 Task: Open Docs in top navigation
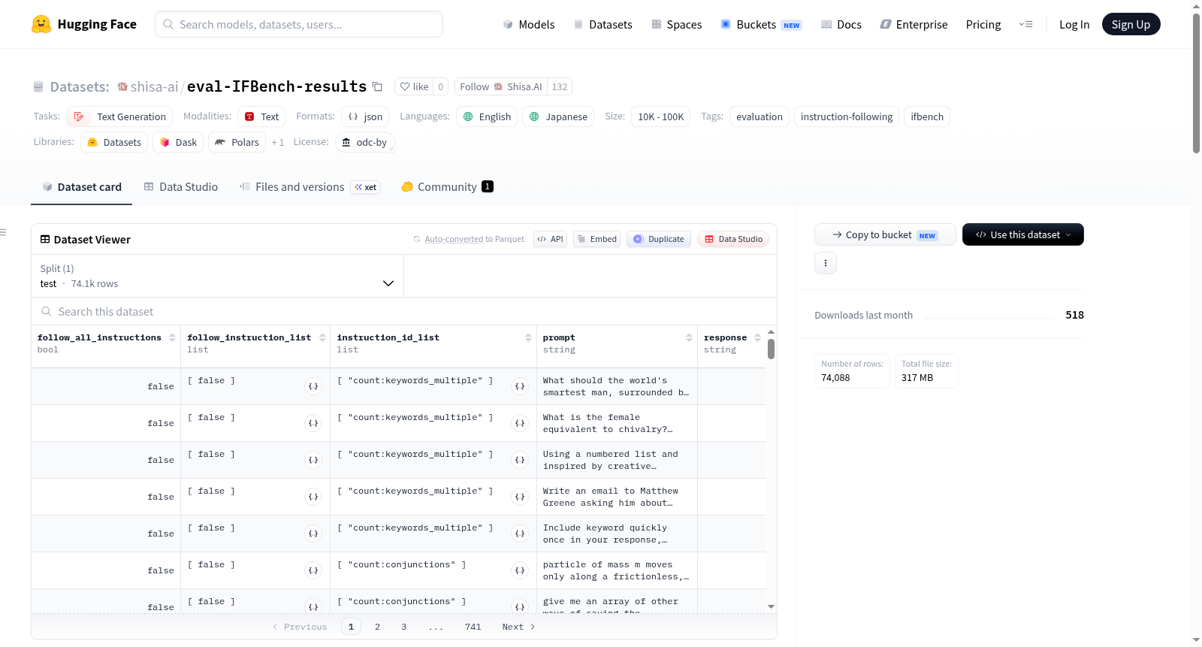[841, 24]
